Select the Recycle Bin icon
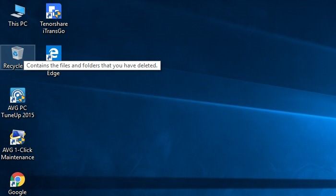336x196 pixels. [x=17, y=53]
